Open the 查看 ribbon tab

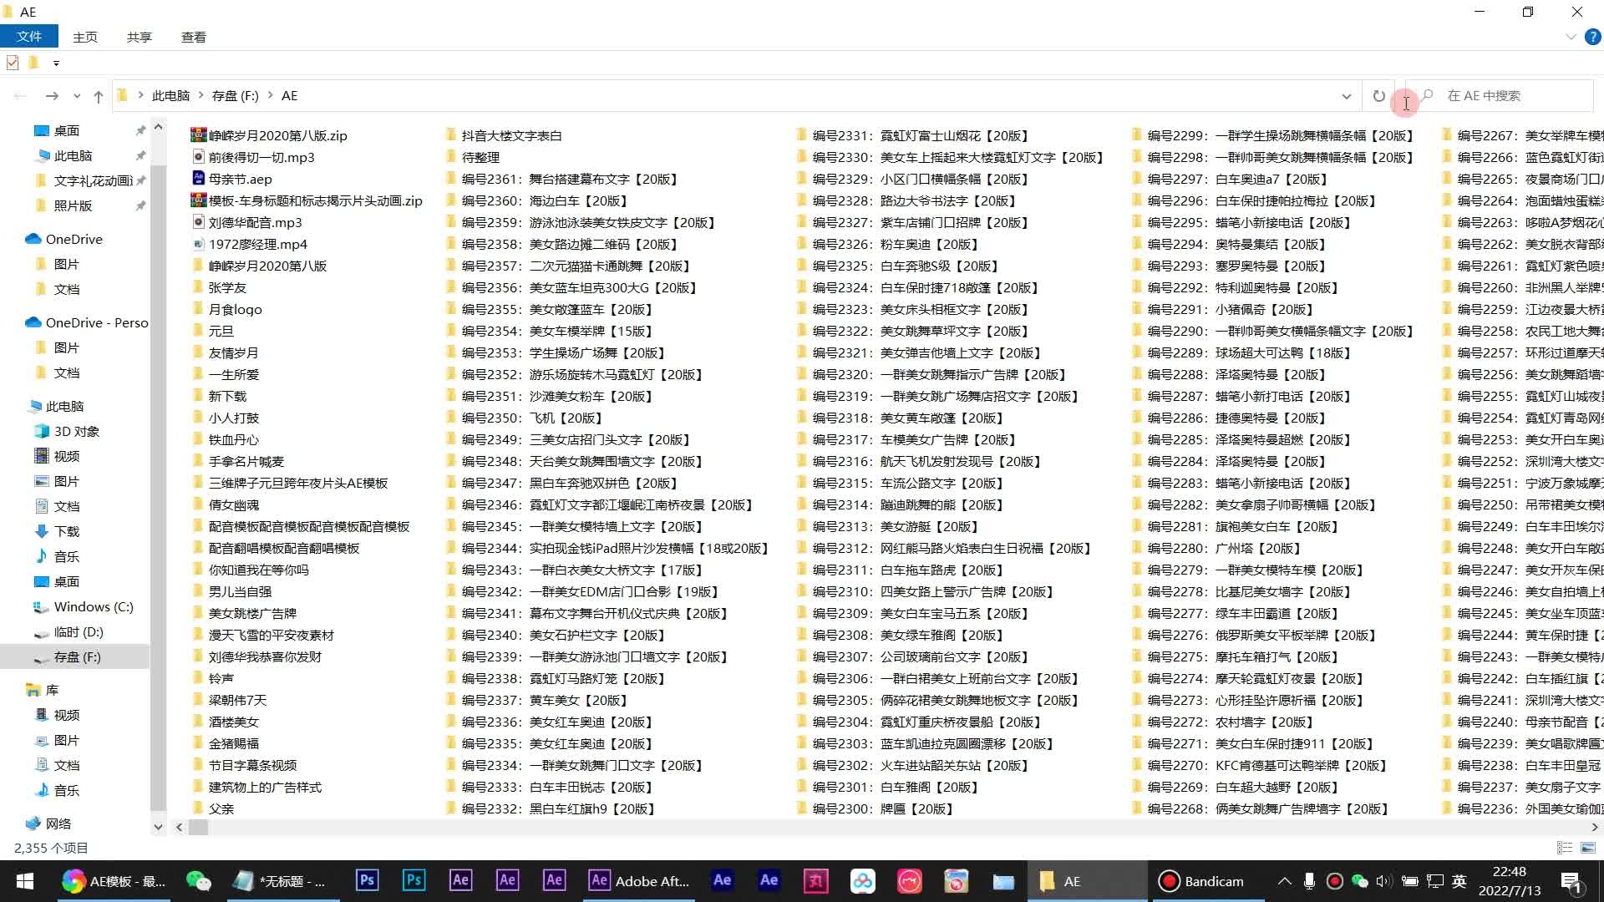pos(193,37)
